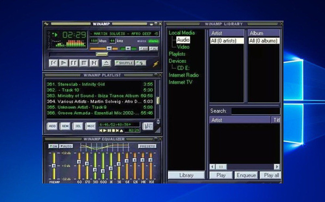Screen dimensions: 325x202
Task: Click the playlist ADD button
Action: click(x=52, y=126)
